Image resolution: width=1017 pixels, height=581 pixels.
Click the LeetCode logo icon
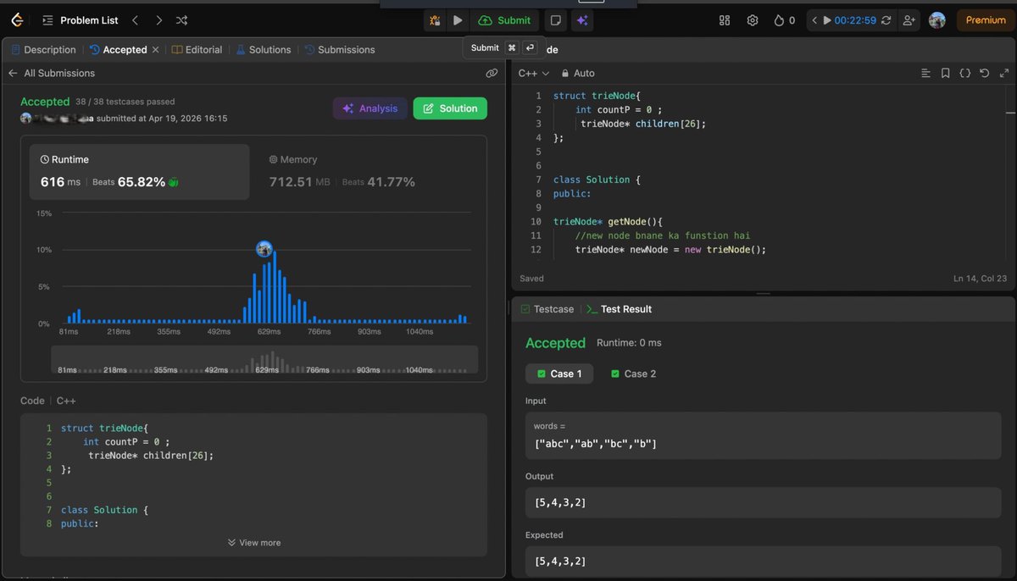pos(18,20)
